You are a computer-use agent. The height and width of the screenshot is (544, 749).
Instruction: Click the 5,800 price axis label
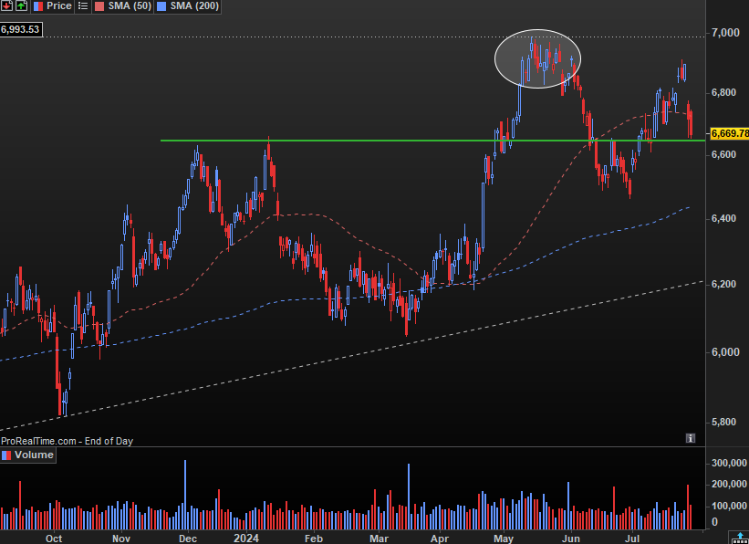pos(723,422)
